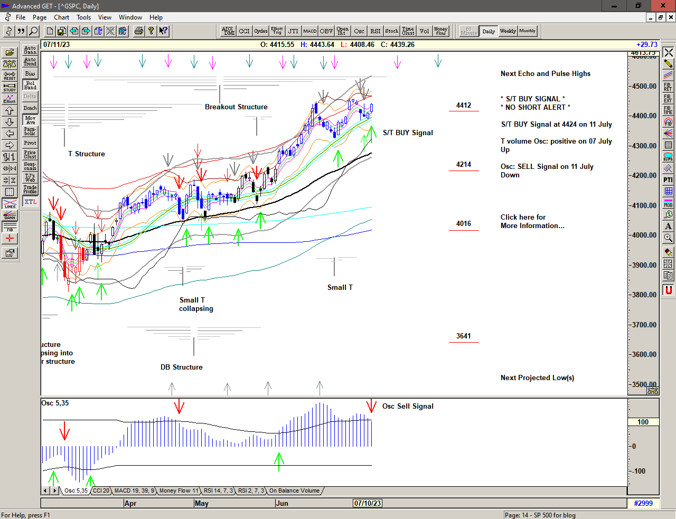Click 'Click here for More Information' text
This screenshot has height=519, width=676.
(x=532, y=221)
